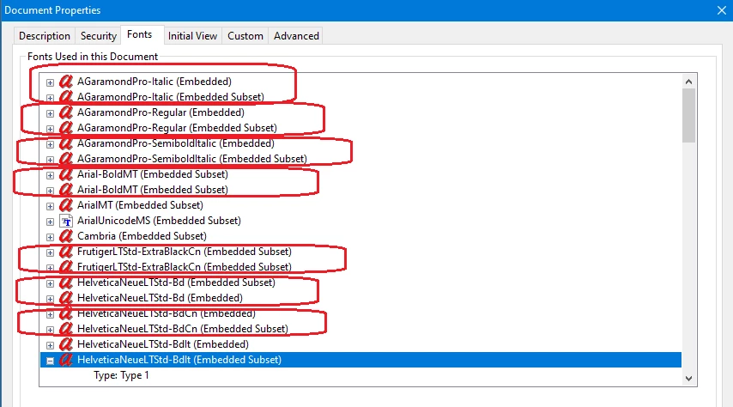Screen dimensions: 733x407
Task: Go to the Initial View tab
Action: tap(192, 36)
